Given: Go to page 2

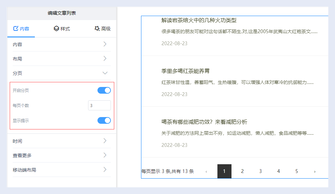Looking at the screenshot, I should click(242, 171).
